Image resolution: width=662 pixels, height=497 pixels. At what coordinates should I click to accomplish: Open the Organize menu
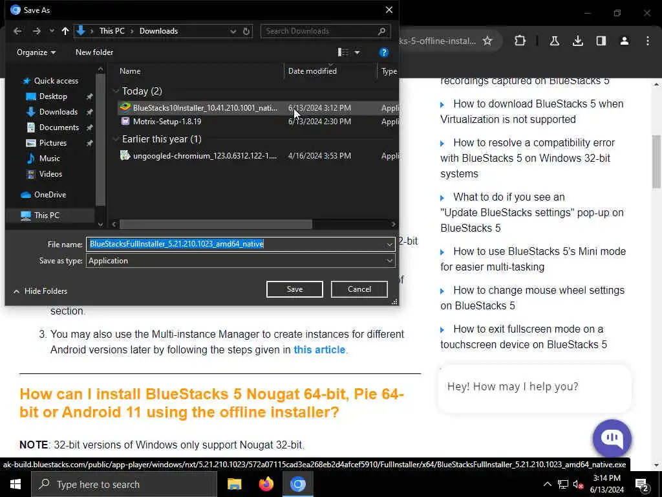tap(36, 52)
